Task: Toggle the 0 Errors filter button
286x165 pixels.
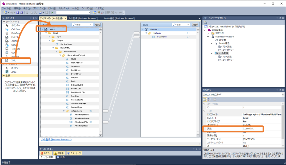Action: (46, 153)
